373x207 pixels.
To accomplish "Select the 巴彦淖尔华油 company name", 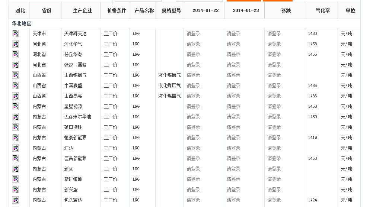I will (x=77, y=117).
